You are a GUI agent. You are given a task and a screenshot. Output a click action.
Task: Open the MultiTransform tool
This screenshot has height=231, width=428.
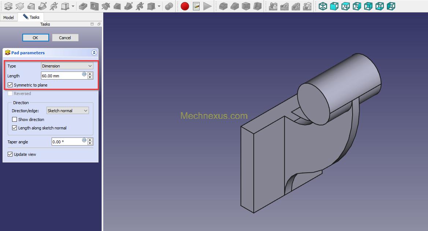(x=307, y=6)
